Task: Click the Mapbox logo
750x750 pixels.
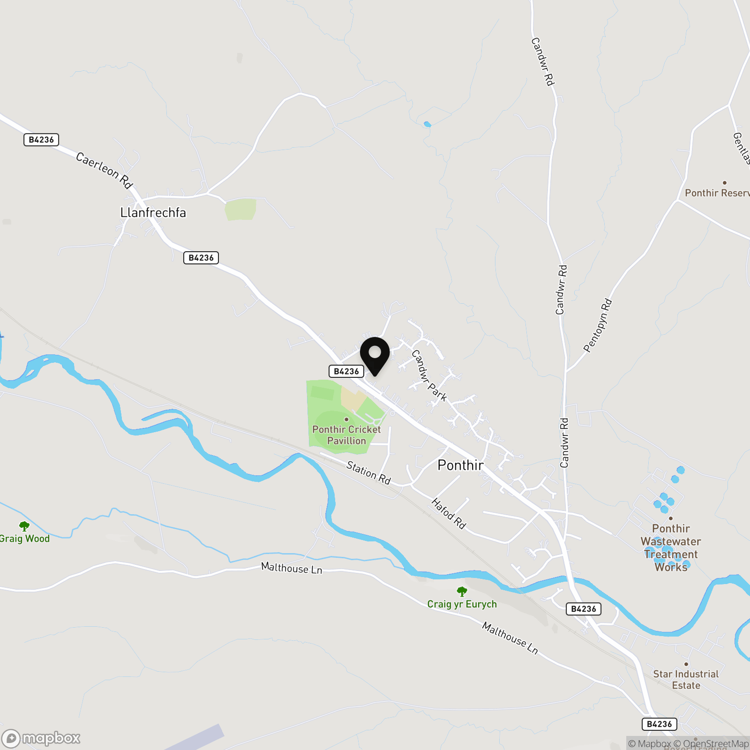Action: [x=41, y=739]
